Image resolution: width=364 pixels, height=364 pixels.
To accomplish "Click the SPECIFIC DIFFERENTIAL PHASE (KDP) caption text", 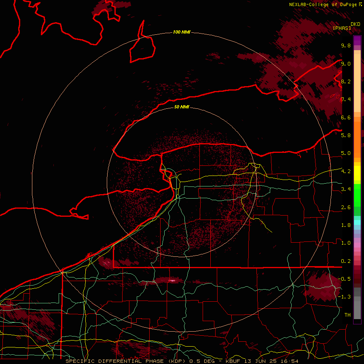I will 126,361.
